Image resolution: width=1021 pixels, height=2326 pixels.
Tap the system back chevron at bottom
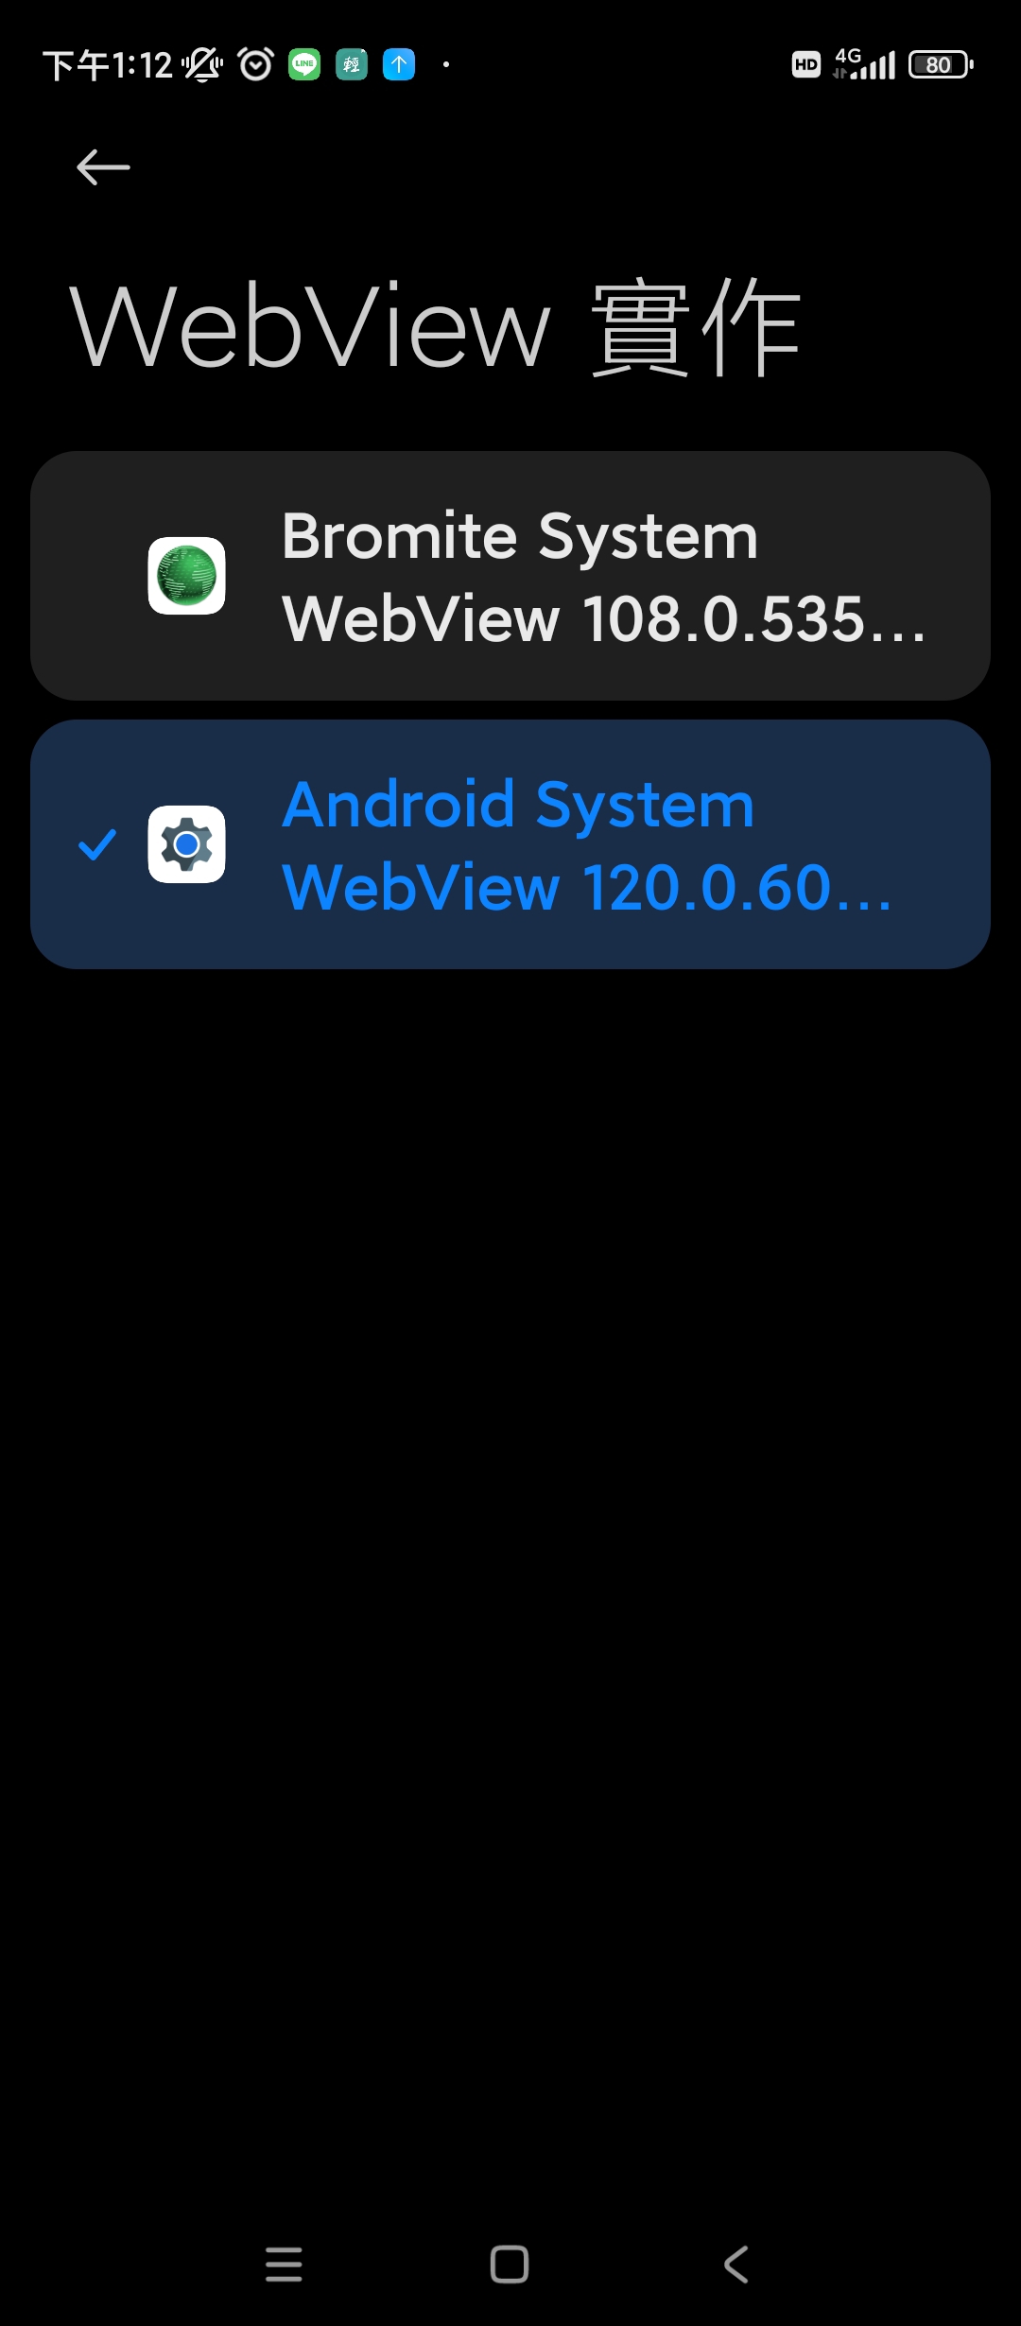736,2265
